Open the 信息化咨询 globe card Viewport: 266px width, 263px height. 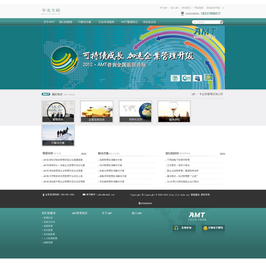[135, 112]
